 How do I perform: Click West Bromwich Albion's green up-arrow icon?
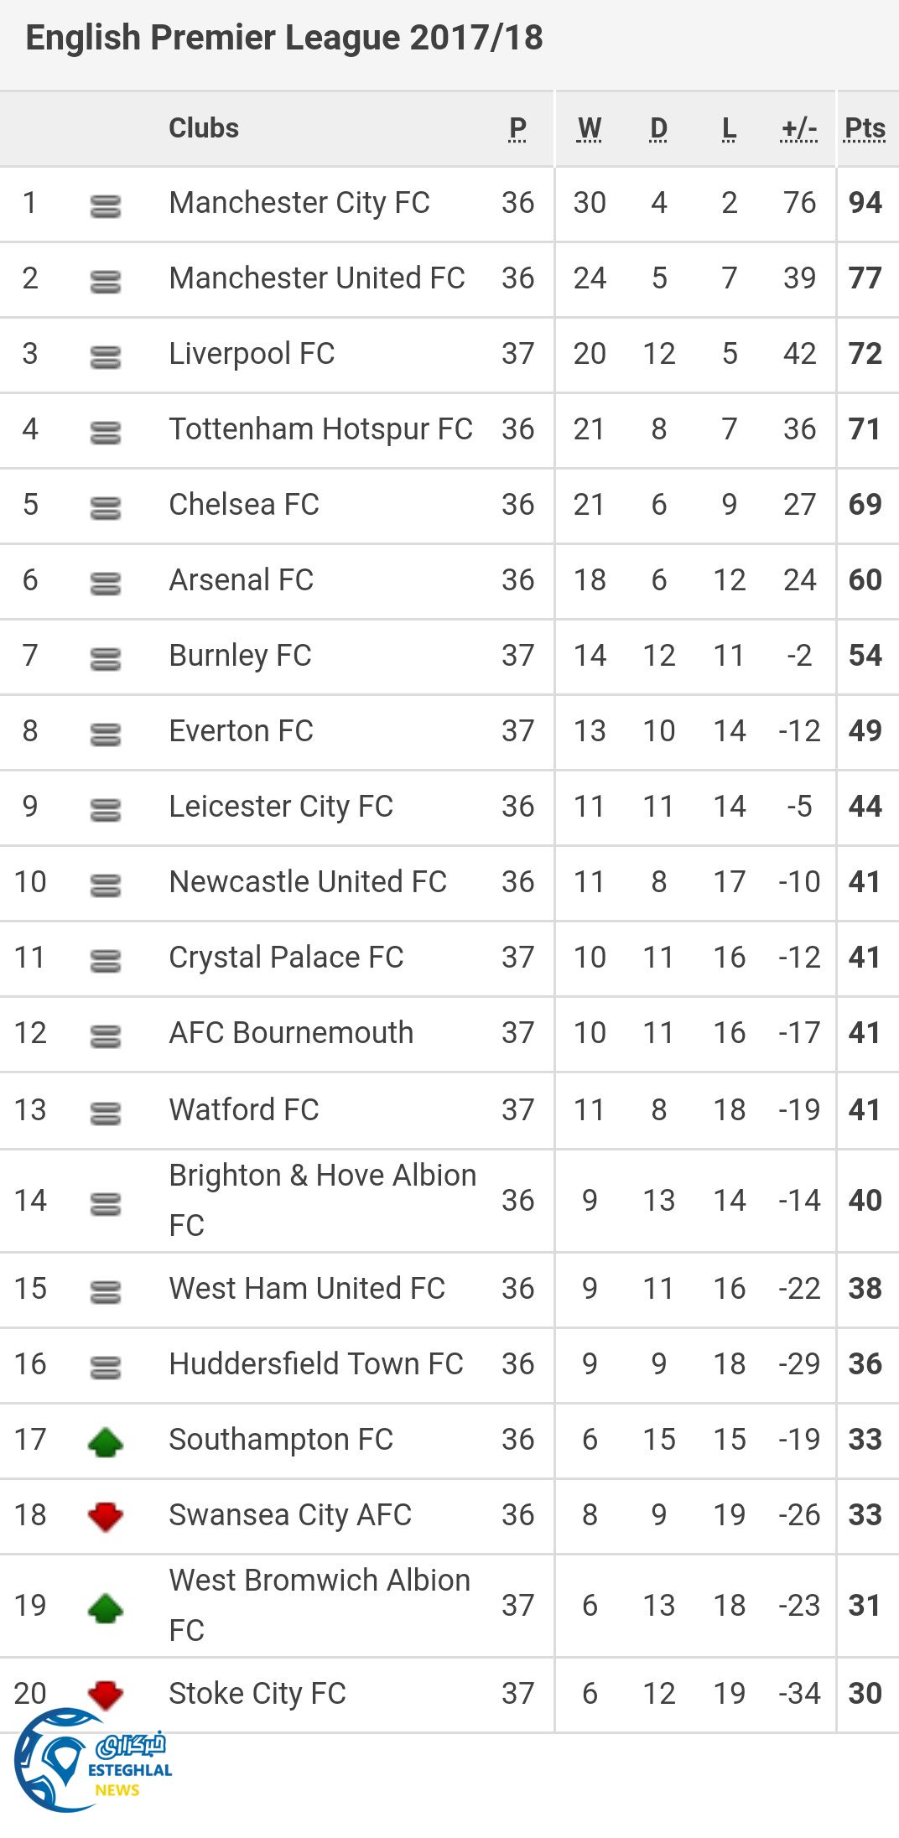(106, 1608)
